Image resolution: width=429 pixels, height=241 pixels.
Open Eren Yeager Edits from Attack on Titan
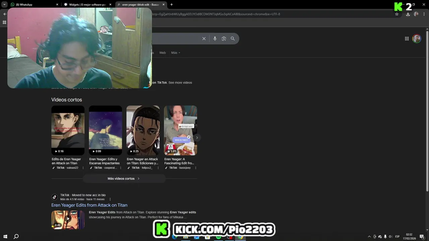[x=89, y=205]
